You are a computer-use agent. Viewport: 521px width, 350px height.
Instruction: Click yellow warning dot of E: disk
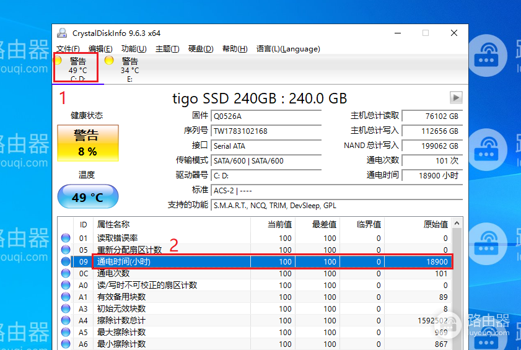pyautogui.click(x=109, y=60)
